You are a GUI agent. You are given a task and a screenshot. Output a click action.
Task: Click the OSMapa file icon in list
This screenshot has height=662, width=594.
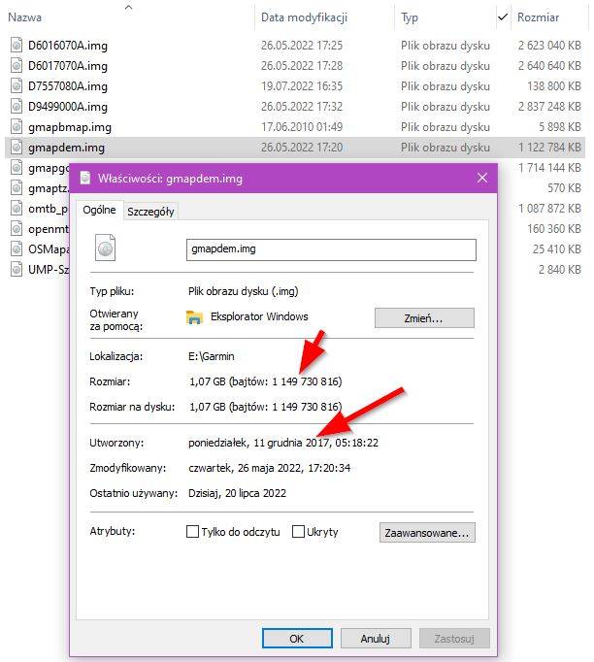coord(16,248)
